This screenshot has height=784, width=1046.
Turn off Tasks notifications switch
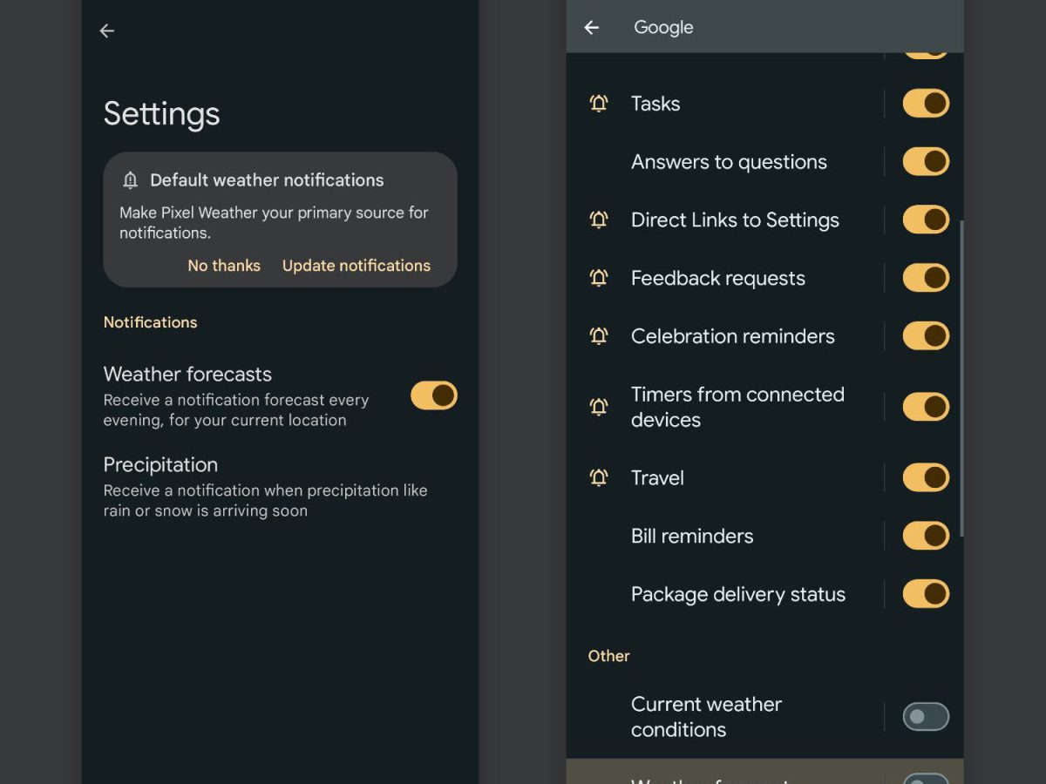click(x=926, y=103)
